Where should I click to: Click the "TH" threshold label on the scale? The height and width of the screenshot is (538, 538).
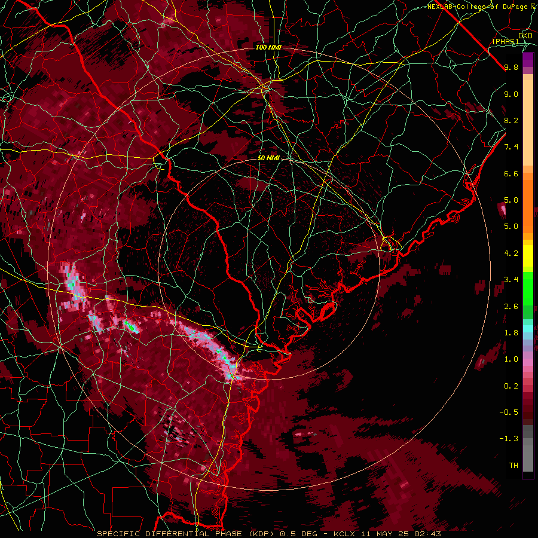(513, 466)
